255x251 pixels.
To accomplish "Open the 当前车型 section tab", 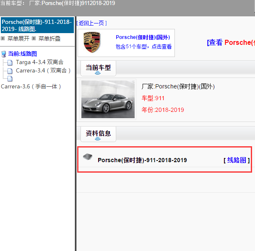I will 98,68.
